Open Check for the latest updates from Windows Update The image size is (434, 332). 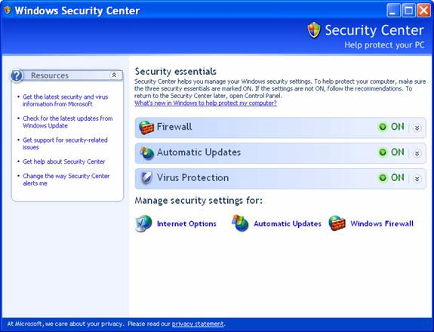click(x=67, y=122)
